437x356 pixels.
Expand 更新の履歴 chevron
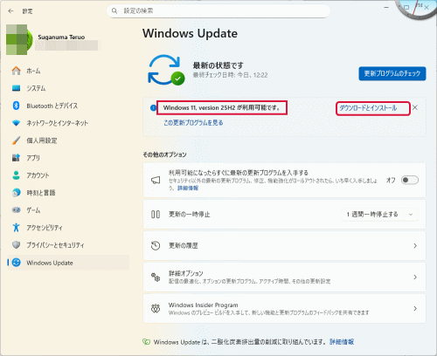[415, 246]
